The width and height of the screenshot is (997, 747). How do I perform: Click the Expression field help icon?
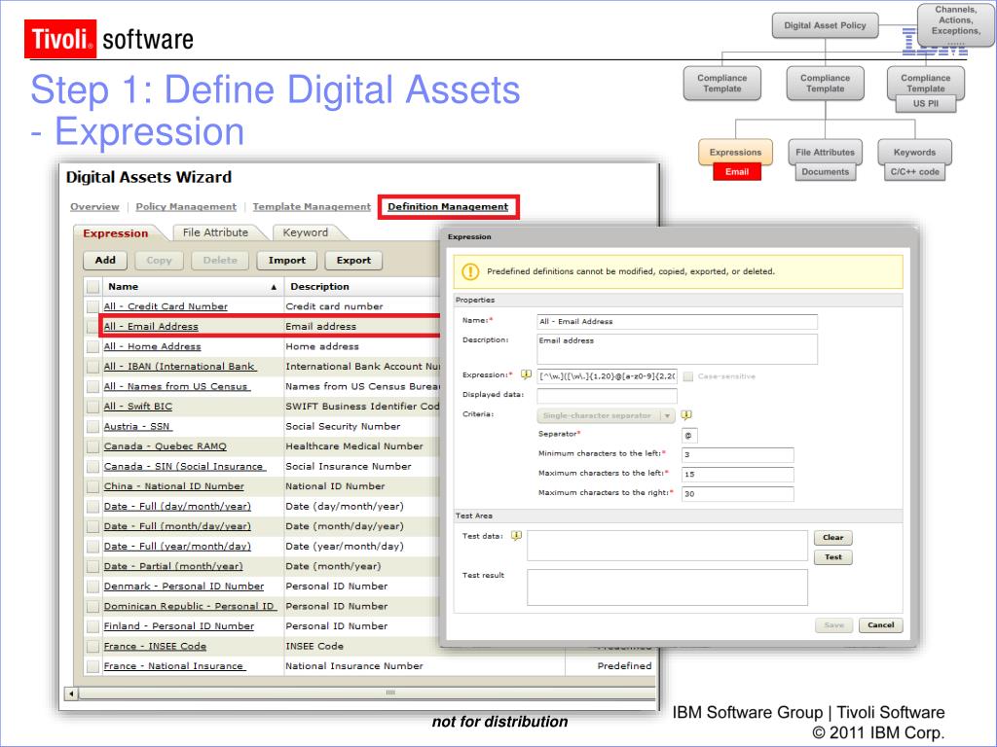point(526,374)
